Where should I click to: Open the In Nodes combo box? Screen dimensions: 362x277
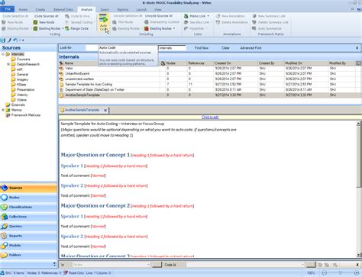click(111, 265)
